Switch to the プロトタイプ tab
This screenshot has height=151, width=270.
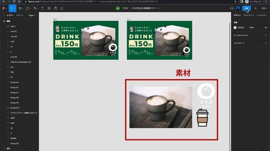click(248, 15)
